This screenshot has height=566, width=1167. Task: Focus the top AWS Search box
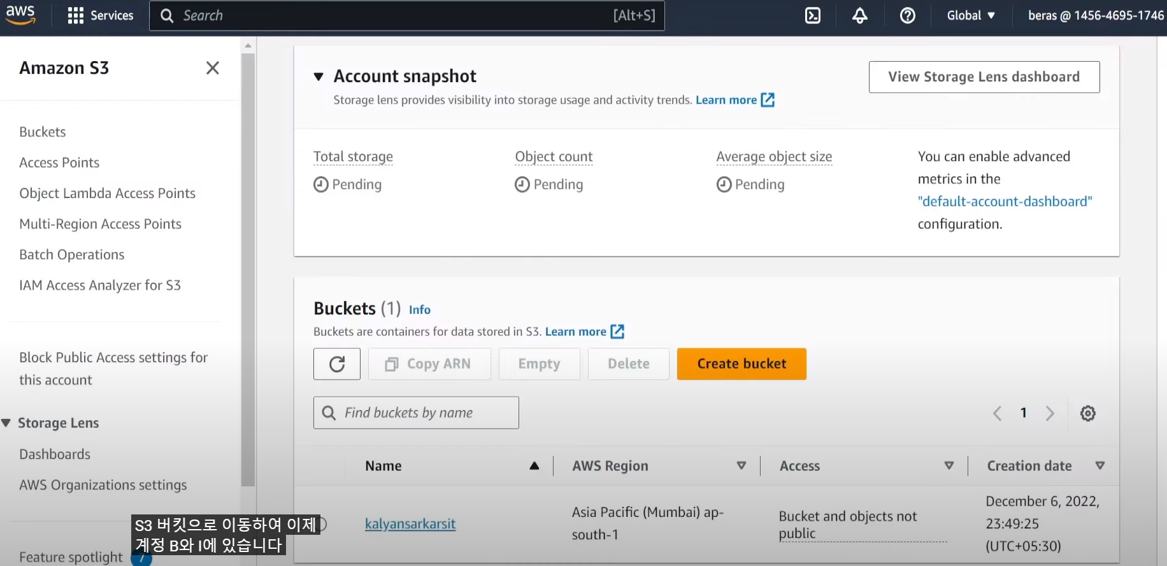coord(407,15)
